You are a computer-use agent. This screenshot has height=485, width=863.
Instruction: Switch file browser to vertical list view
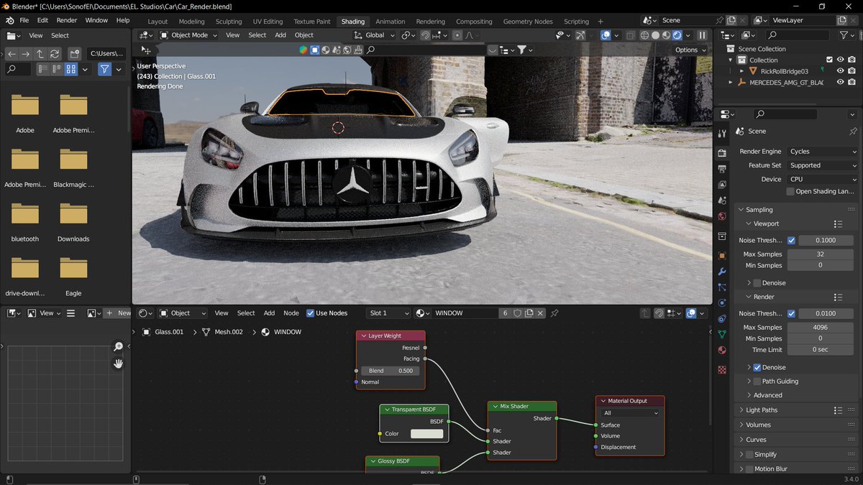42,69
